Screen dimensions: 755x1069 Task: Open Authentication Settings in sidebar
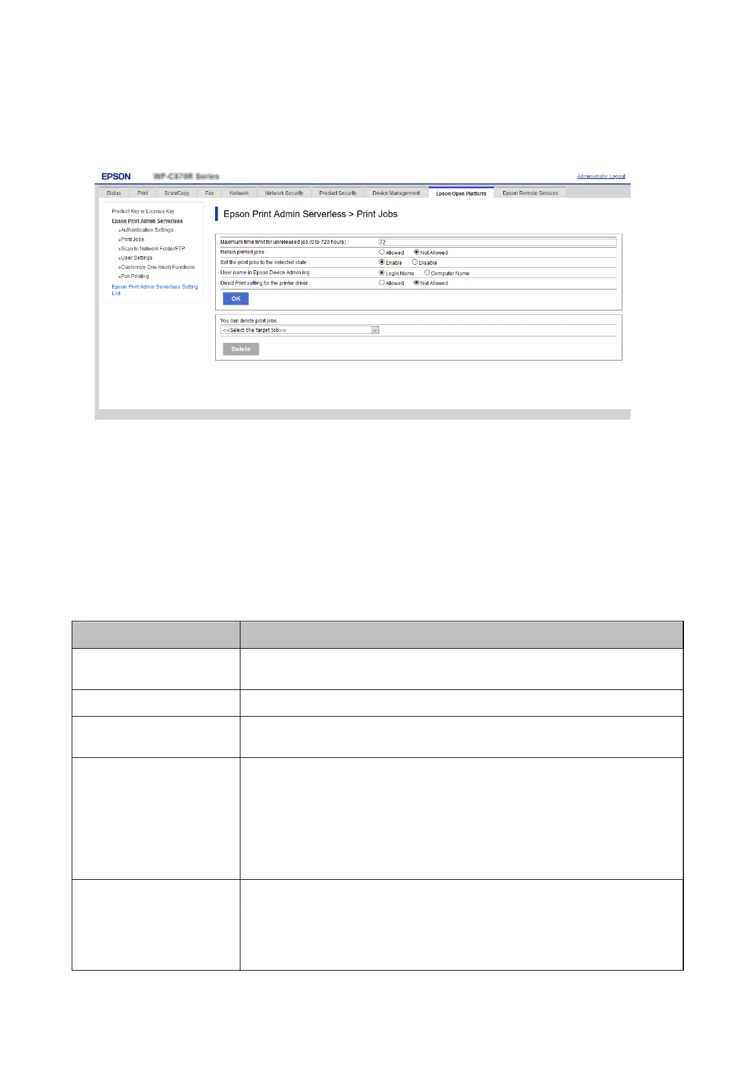pyautogui.click(x=146, y=230)
